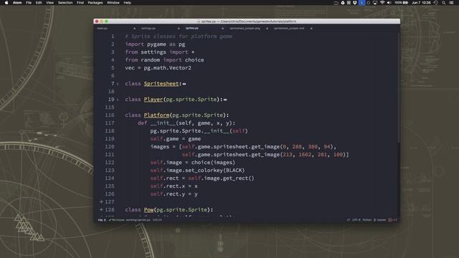Click the Wi-Fi icon in menu bar
459x258 pixels.
click(382, 3)
